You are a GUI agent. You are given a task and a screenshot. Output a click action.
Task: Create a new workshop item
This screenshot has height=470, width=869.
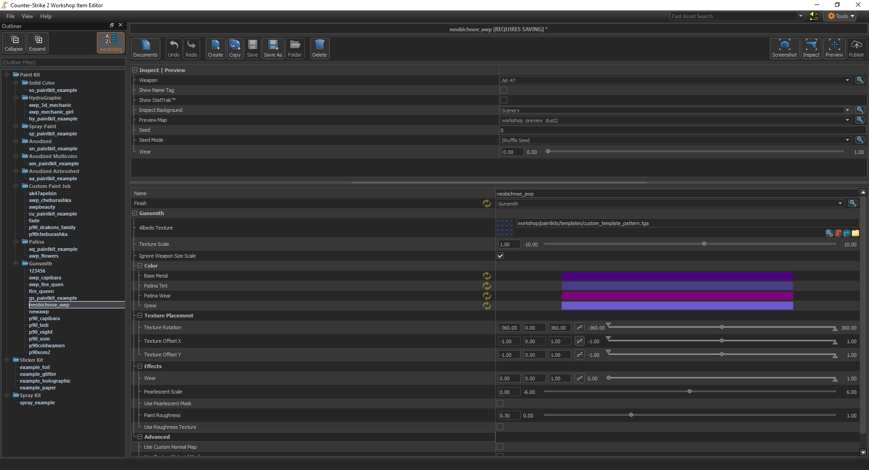(216, 48)
